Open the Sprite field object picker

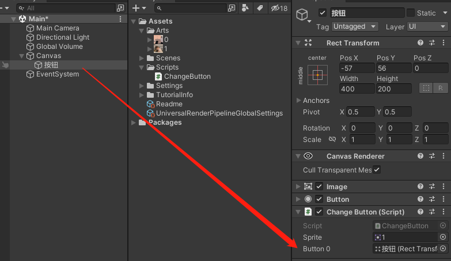[x=443, y=237]
